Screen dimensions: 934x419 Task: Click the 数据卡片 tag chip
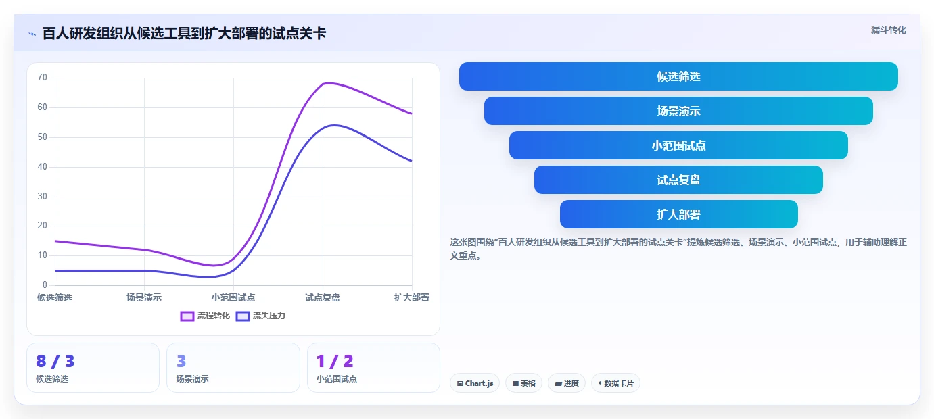(x=615, y=383)
